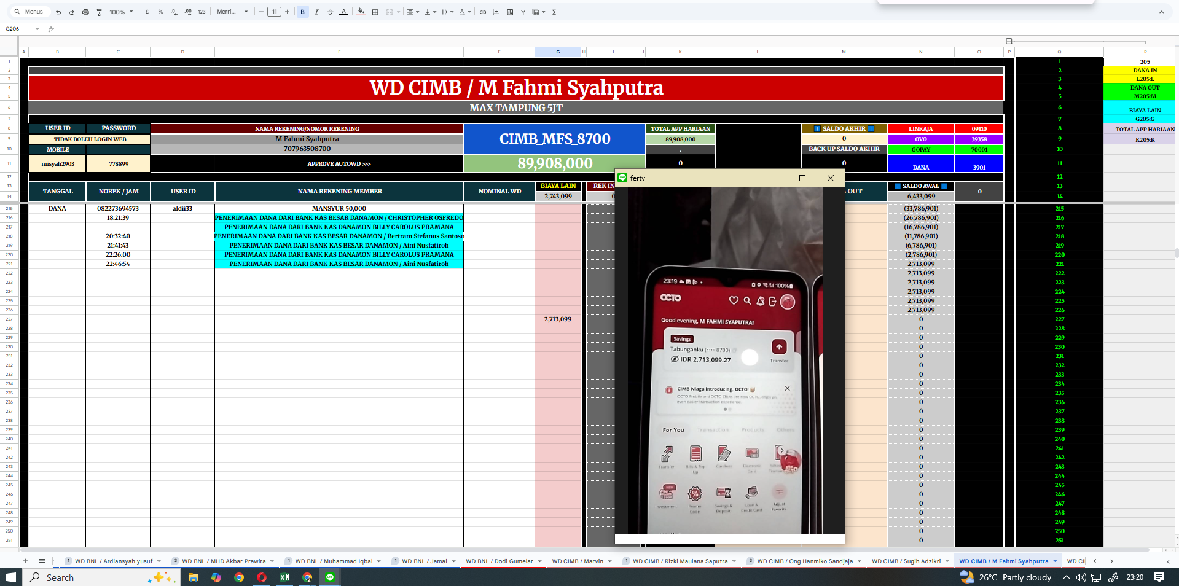This screenshot has width=1179, height=586.
Task: Activate the Paint format roller tool
Action: click(98, 12)
